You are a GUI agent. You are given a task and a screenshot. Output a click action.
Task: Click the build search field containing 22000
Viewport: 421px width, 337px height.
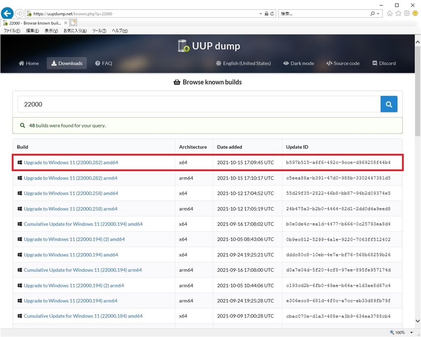coord(199,104)
